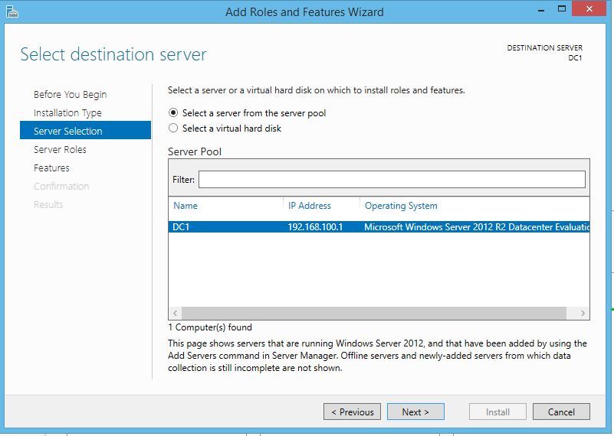Click the Microsoft Windows Server 2012 R2 cell

click(477, 227)
